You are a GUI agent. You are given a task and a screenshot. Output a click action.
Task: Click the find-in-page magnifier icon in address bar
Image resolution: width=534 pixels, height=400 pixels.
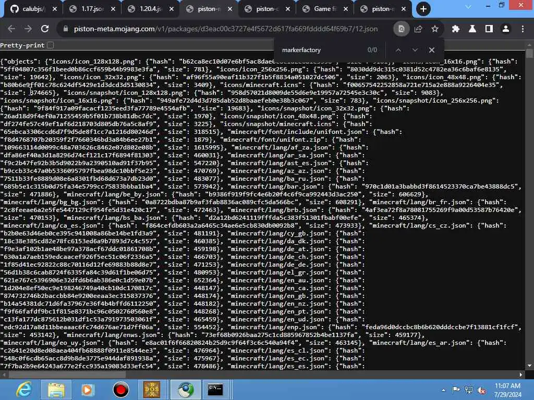401,29
